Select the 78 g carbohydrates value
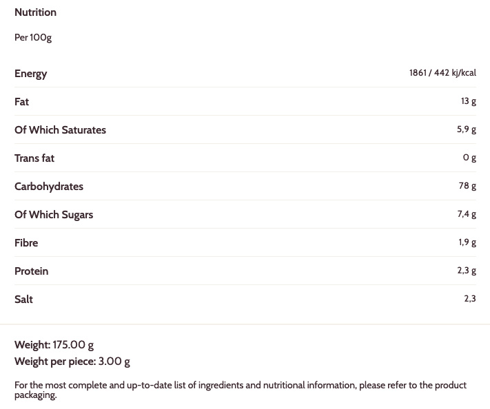The width and height of the screenshot is (490, 409). point(467,186)
